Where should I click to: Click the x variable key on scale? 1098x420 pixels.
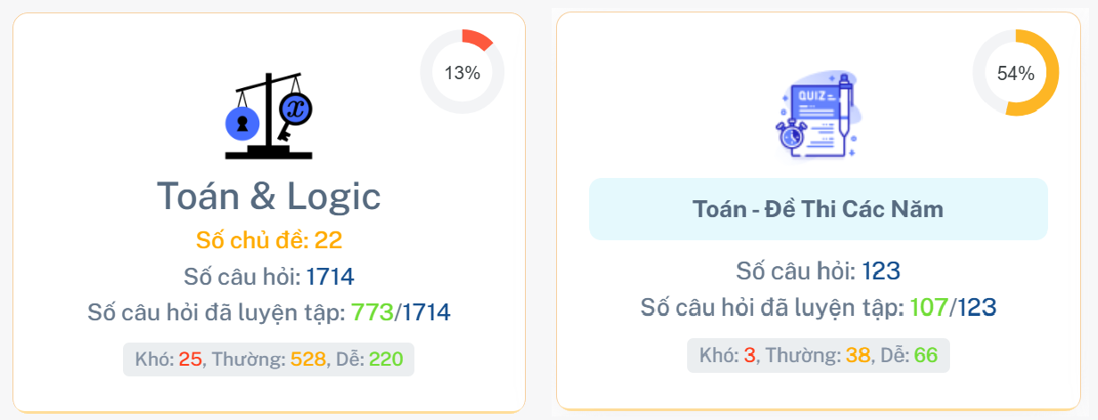pyautogui.click(x=294, y=111)
